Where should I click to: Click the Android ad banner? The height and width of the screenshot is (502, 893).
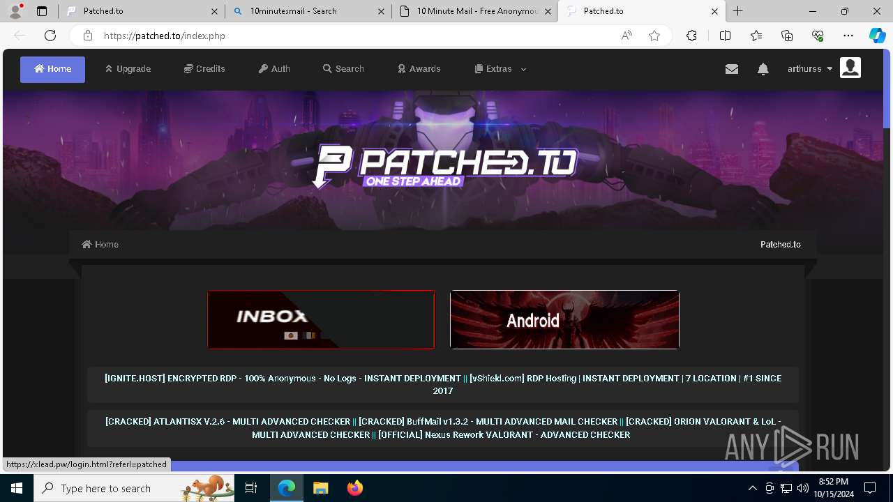[564, 319]
